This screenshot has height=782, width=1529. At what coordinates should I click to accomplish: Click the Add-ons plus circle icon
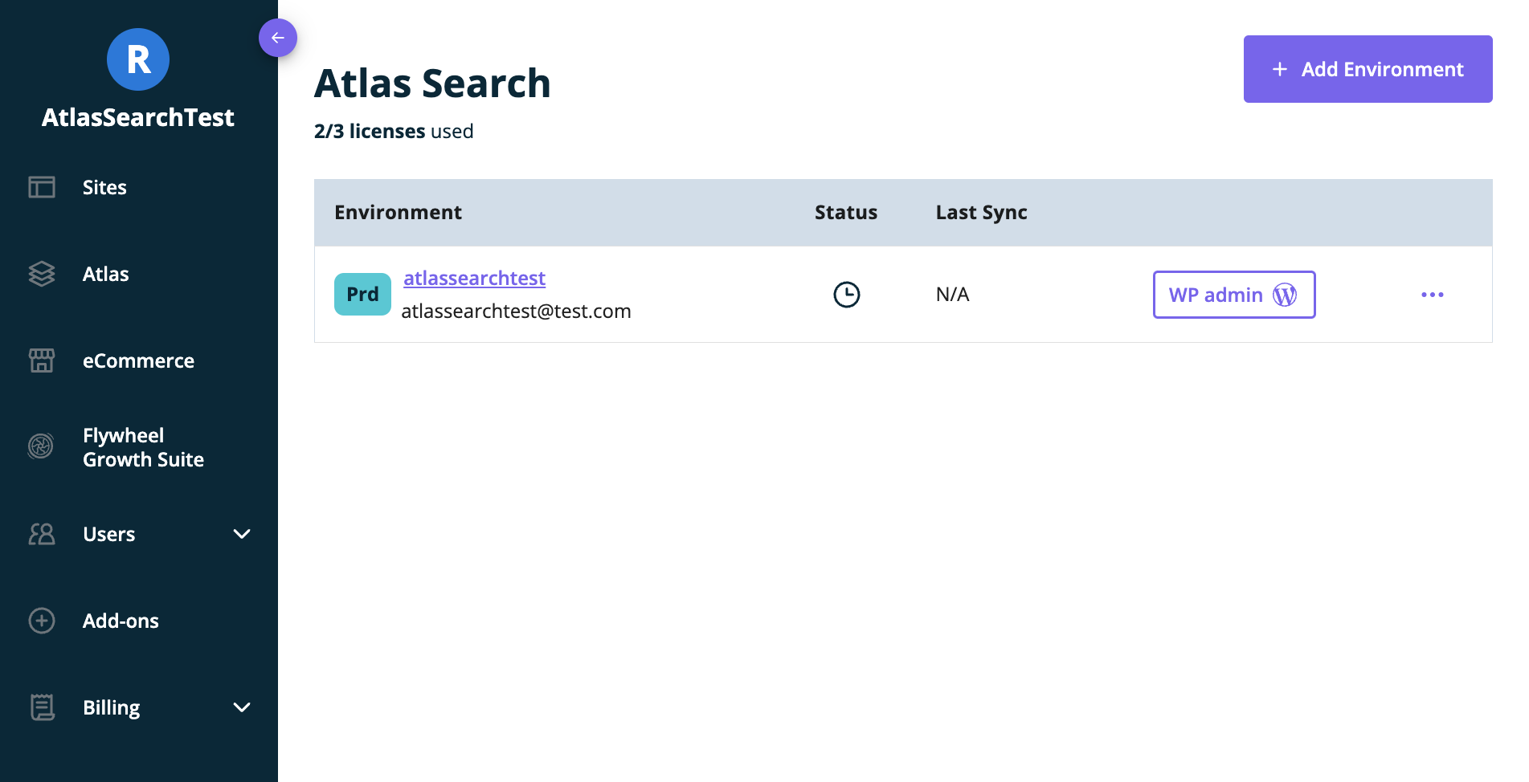pyautogui.click(x=42, y=621)
